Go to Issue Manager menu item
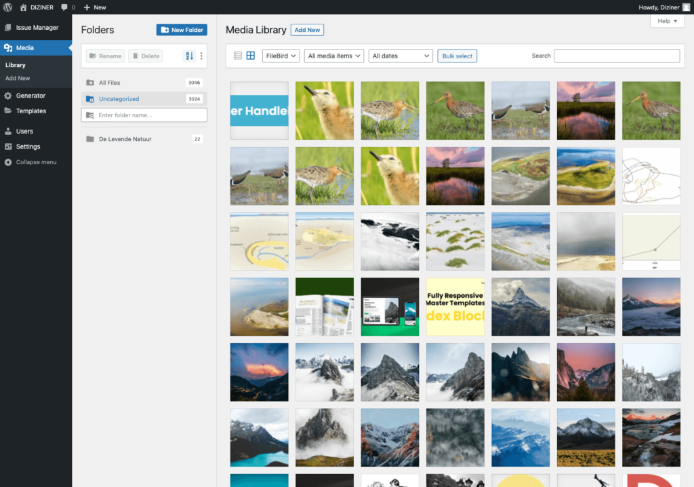The width and height of the screenshot is (694, 487). (x=37, y=28)
